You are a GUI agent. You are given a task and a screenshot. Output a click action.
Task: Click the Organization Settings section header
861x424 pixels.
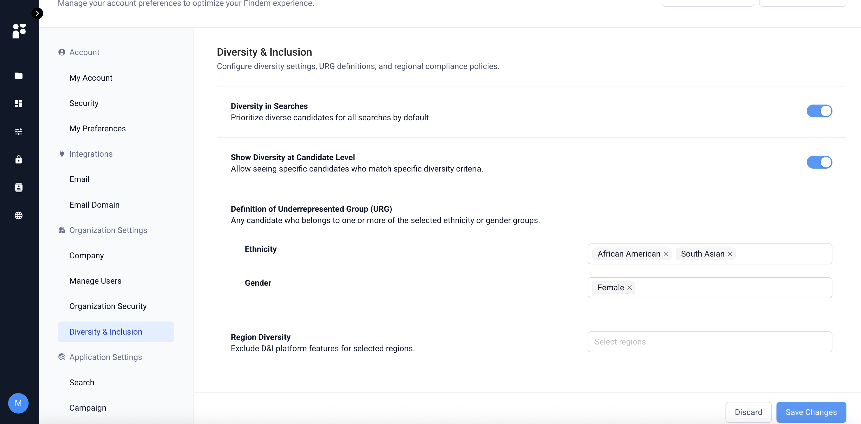(108, 230)
